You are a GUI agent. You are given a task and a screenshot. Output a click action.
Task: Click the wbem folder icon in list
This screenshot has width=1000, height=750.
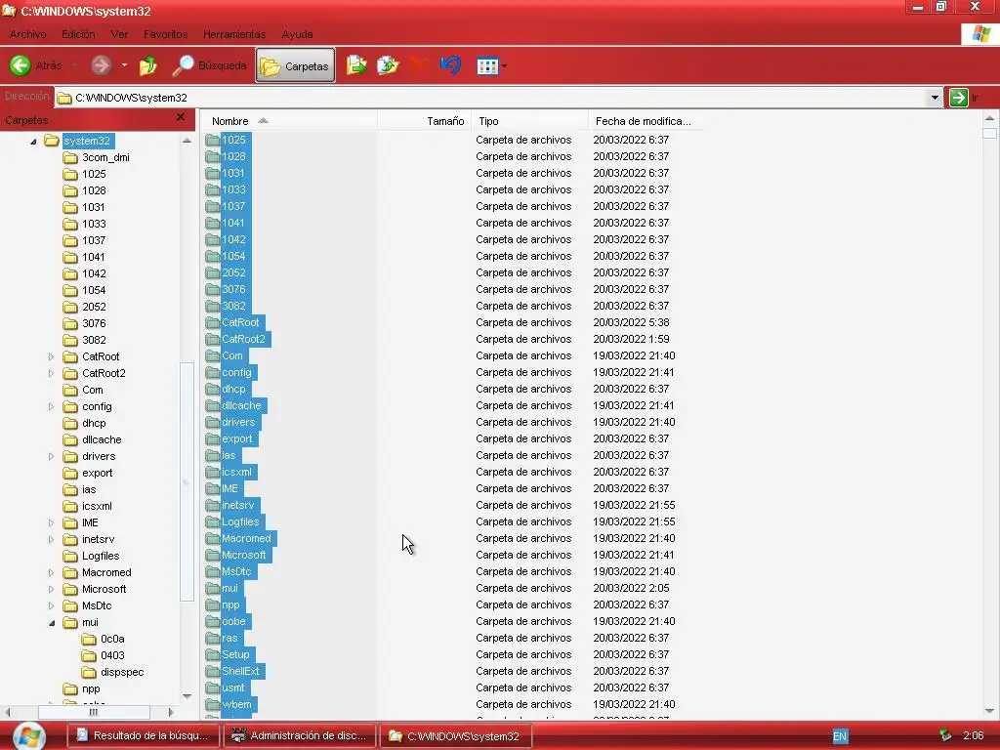(212, 703)
